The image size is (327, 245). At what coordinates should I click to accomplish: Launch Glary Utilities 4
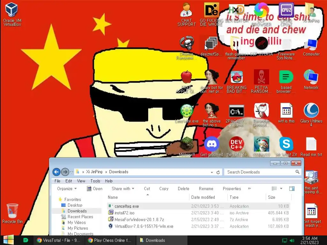click(311, 115)
